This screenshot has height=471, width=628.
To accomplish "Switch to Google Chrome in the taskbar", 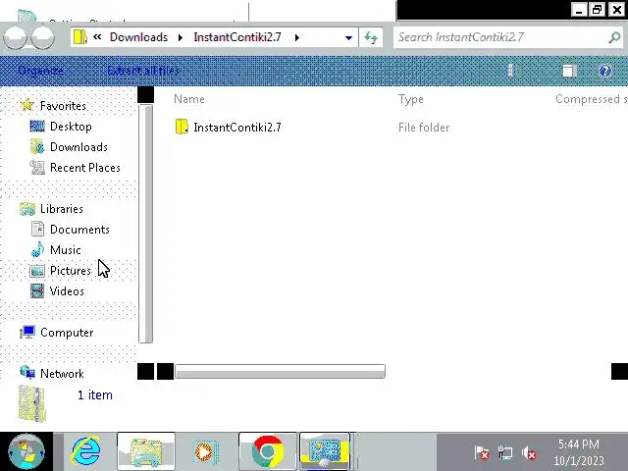I will 268,451.
